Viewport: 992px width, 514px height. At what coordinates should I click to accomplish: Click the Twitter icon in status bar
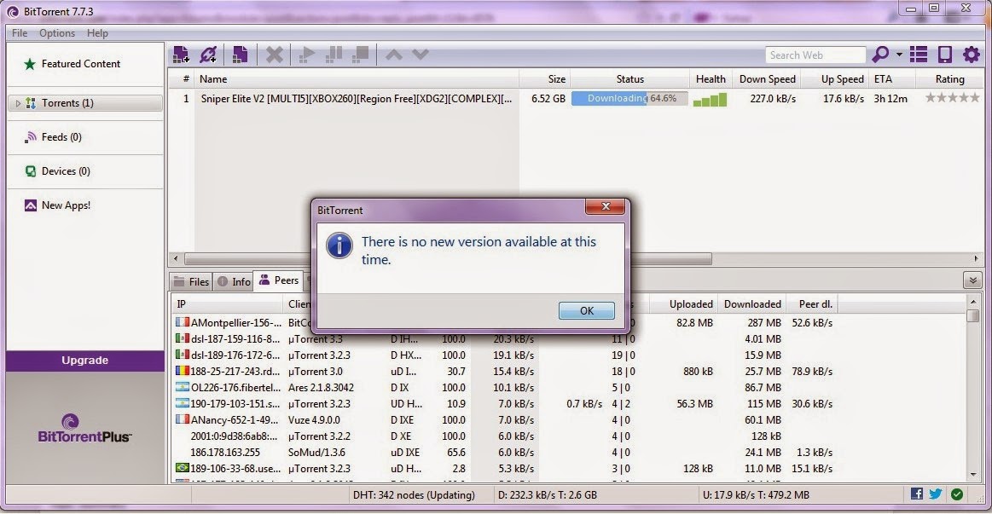[x=936, y=494]
